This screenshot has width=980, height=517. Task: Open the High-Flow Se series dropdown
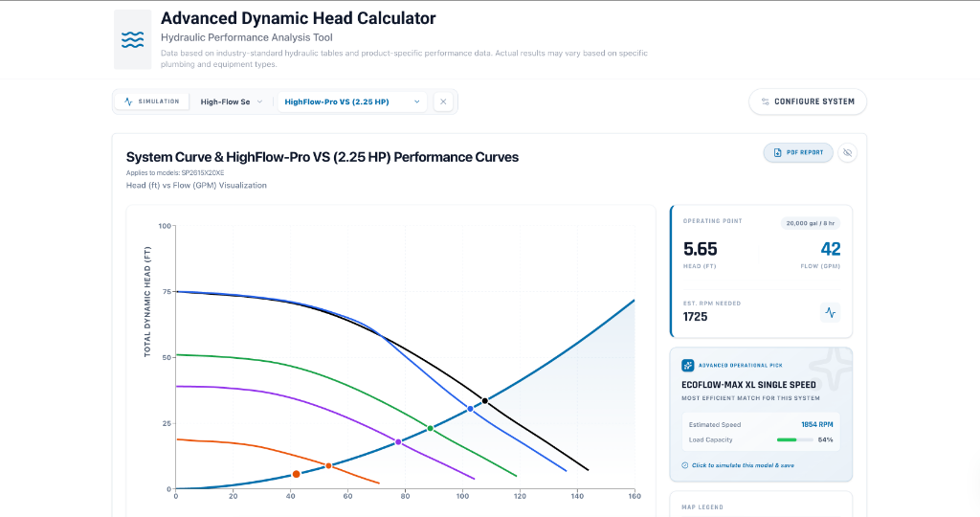pyautogui.click(x=231, y=101)
